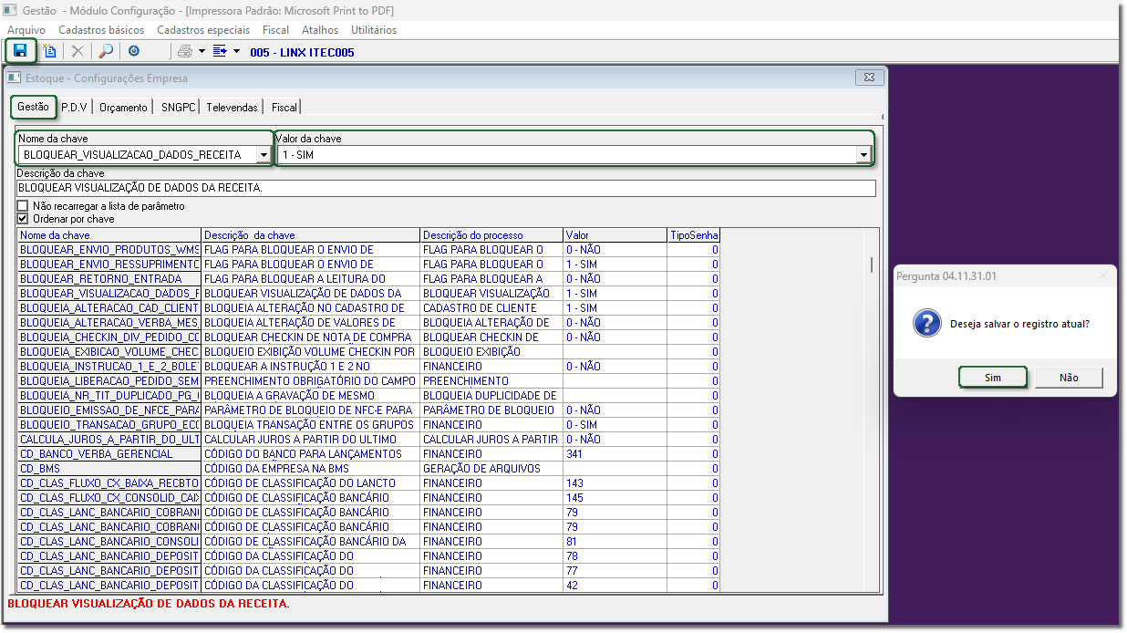Click the Gestão application title bar icon

tap(10, 9)
